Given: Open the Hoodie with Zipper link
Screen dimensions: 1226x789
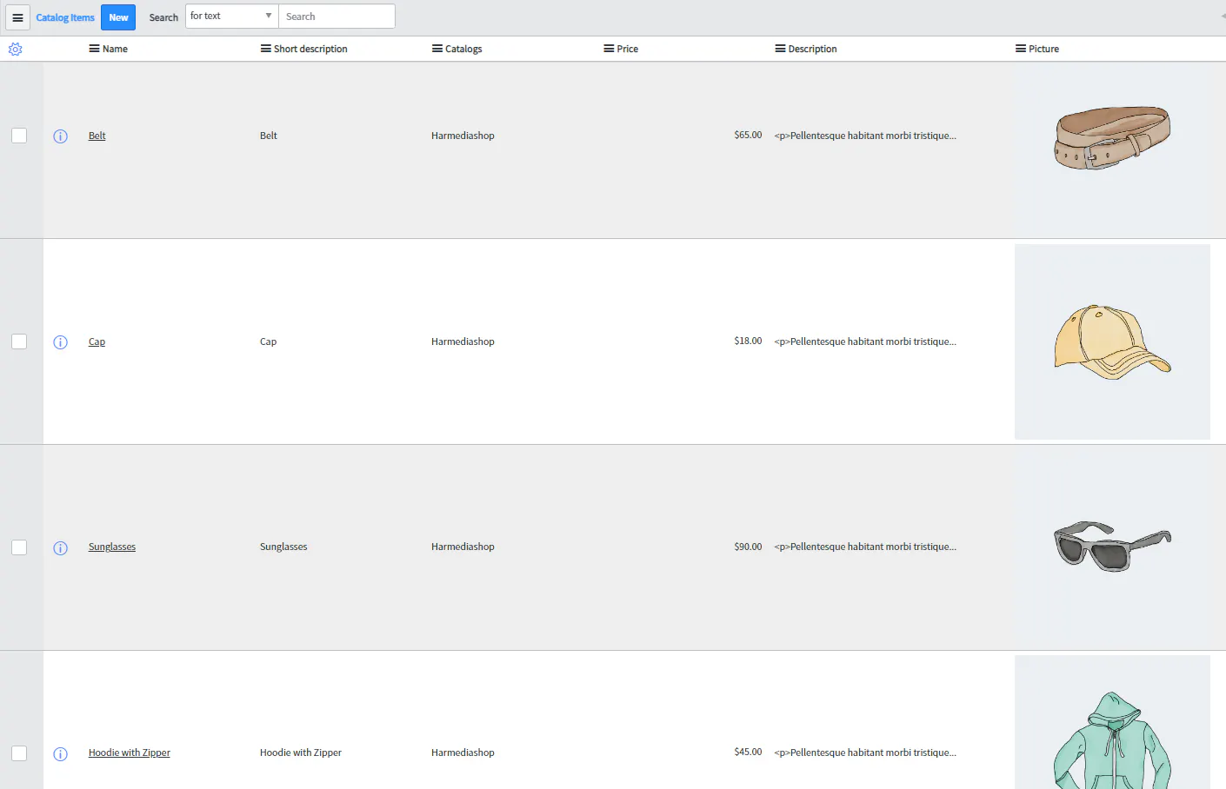Looking at the screenshot, I should coord(130,753).
